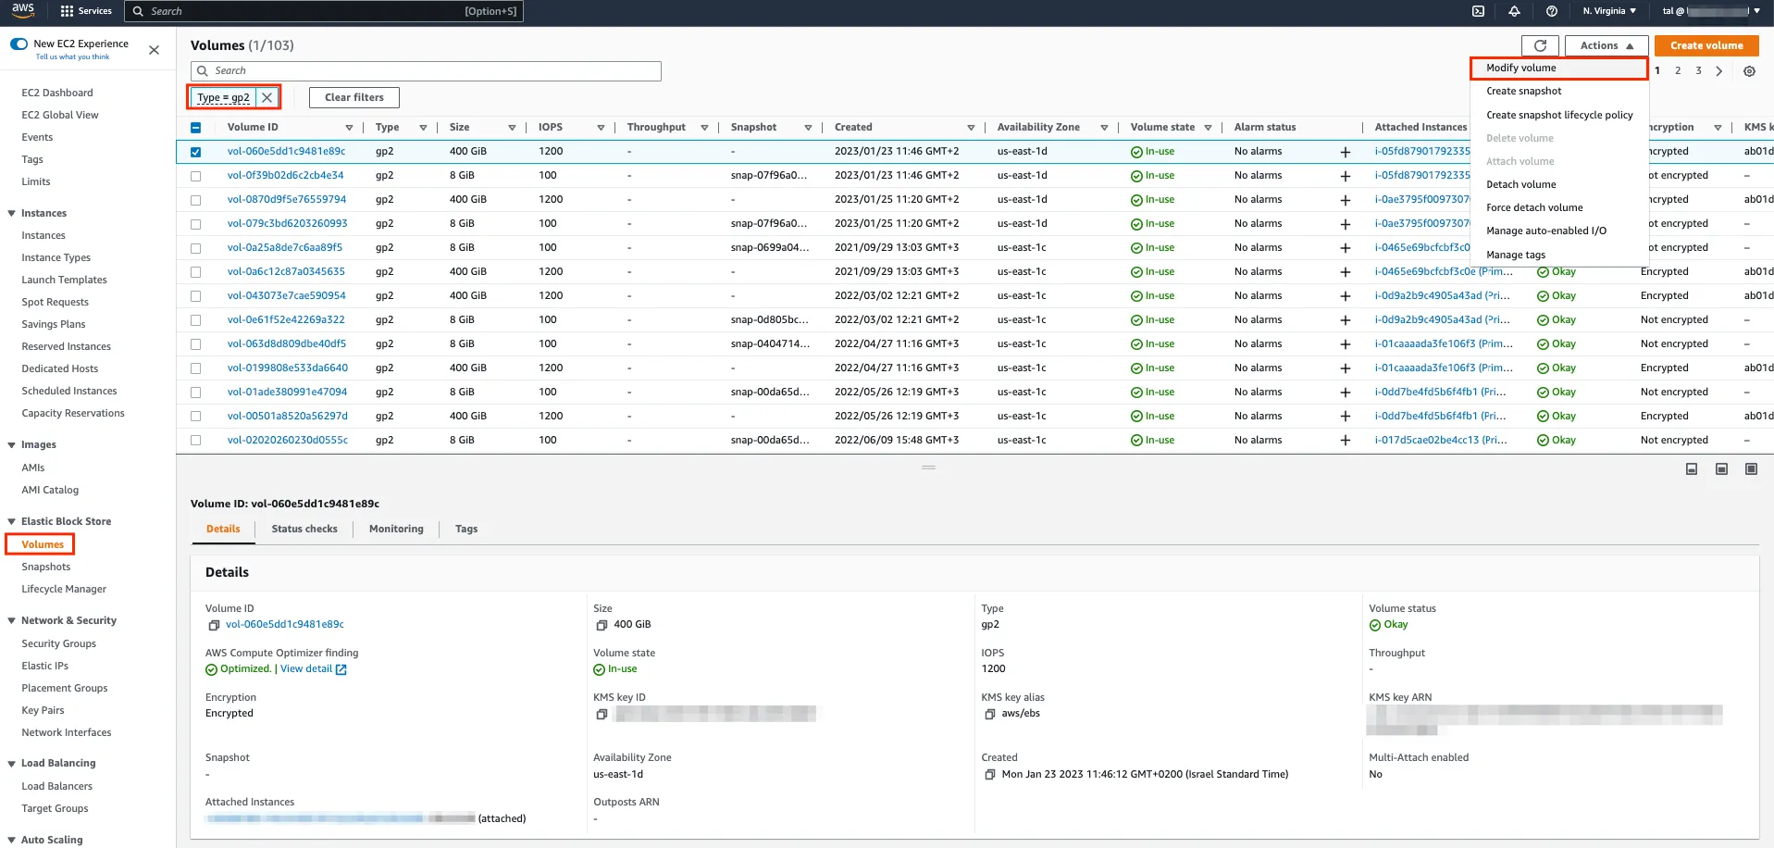
Task: Toggle the New EC2 Experience switch
Action: 19,44
